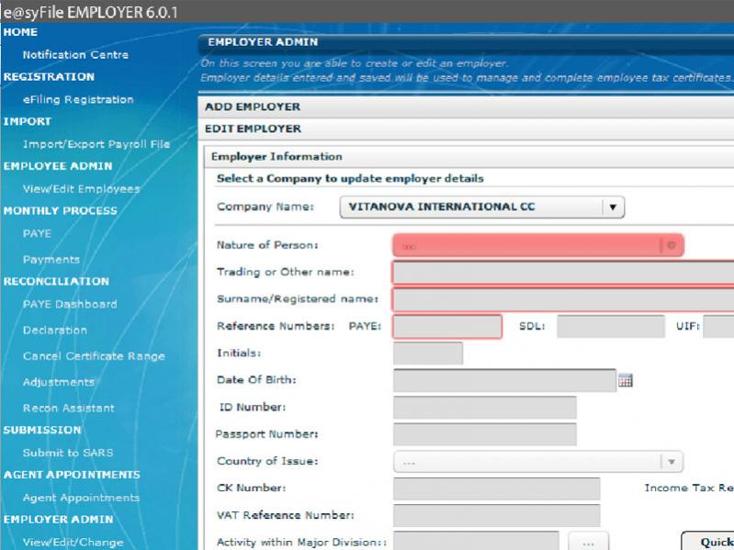Open Agent Appointments link
Screen dimensions: 734x550
pos(81,498)
